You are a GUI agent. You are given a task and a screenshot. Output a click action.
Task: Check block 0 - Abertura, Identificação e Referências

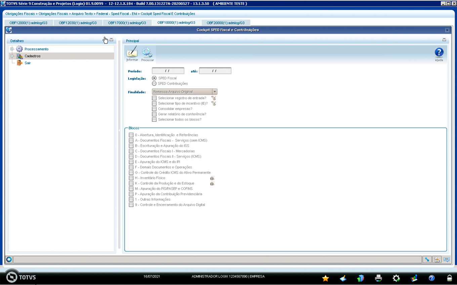click(x=131, y=135)
